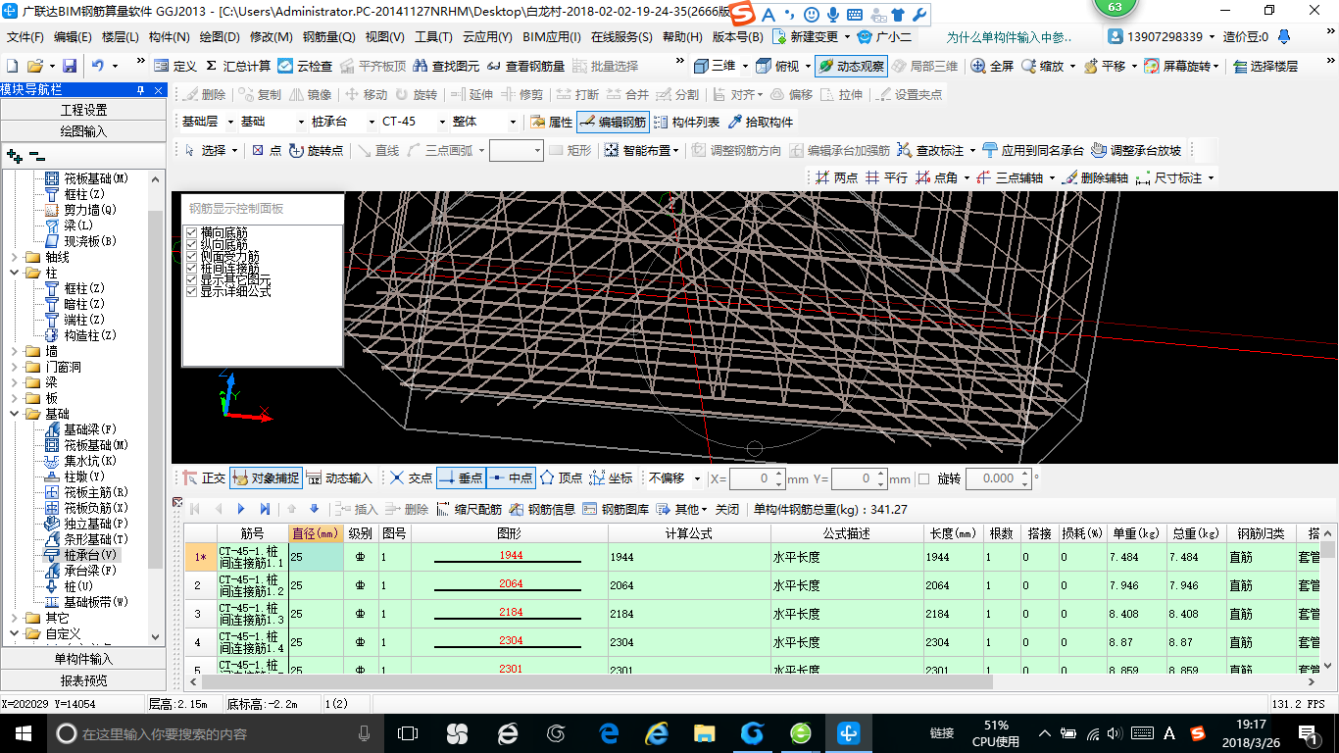Click 删除辅轴 delete auxiliary axis
The width and height of the screenshot is (1339, 753).
pyautogui.click(x=1096, y=177)
